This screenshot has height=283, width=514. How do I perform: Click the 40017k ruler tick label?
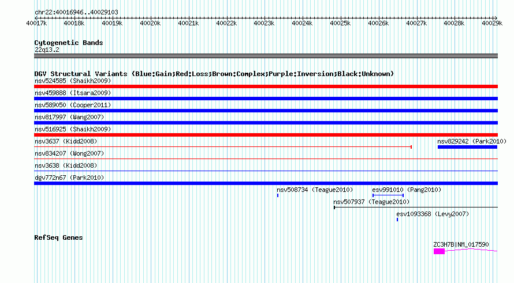[x=37, y=23]
